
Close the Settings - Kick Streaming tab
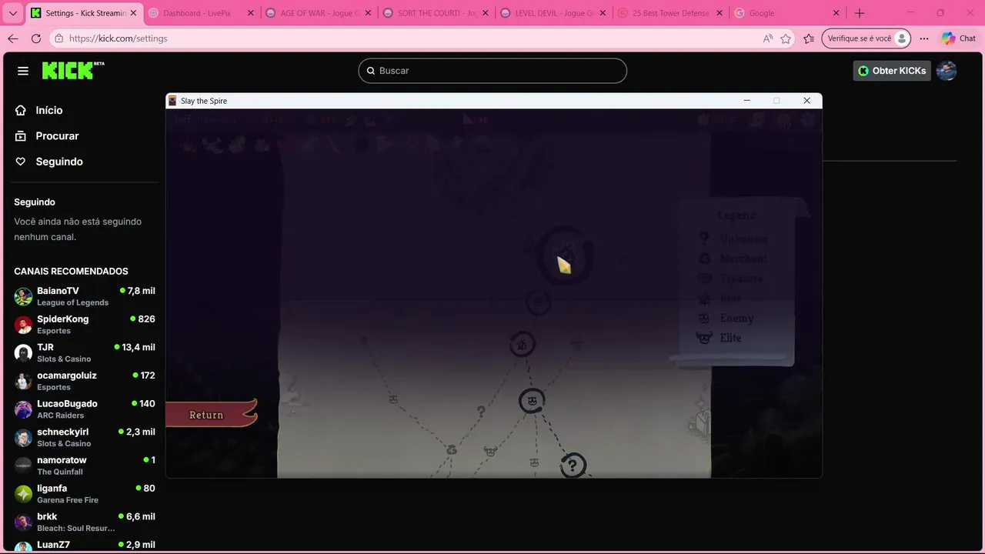point(133,13)
